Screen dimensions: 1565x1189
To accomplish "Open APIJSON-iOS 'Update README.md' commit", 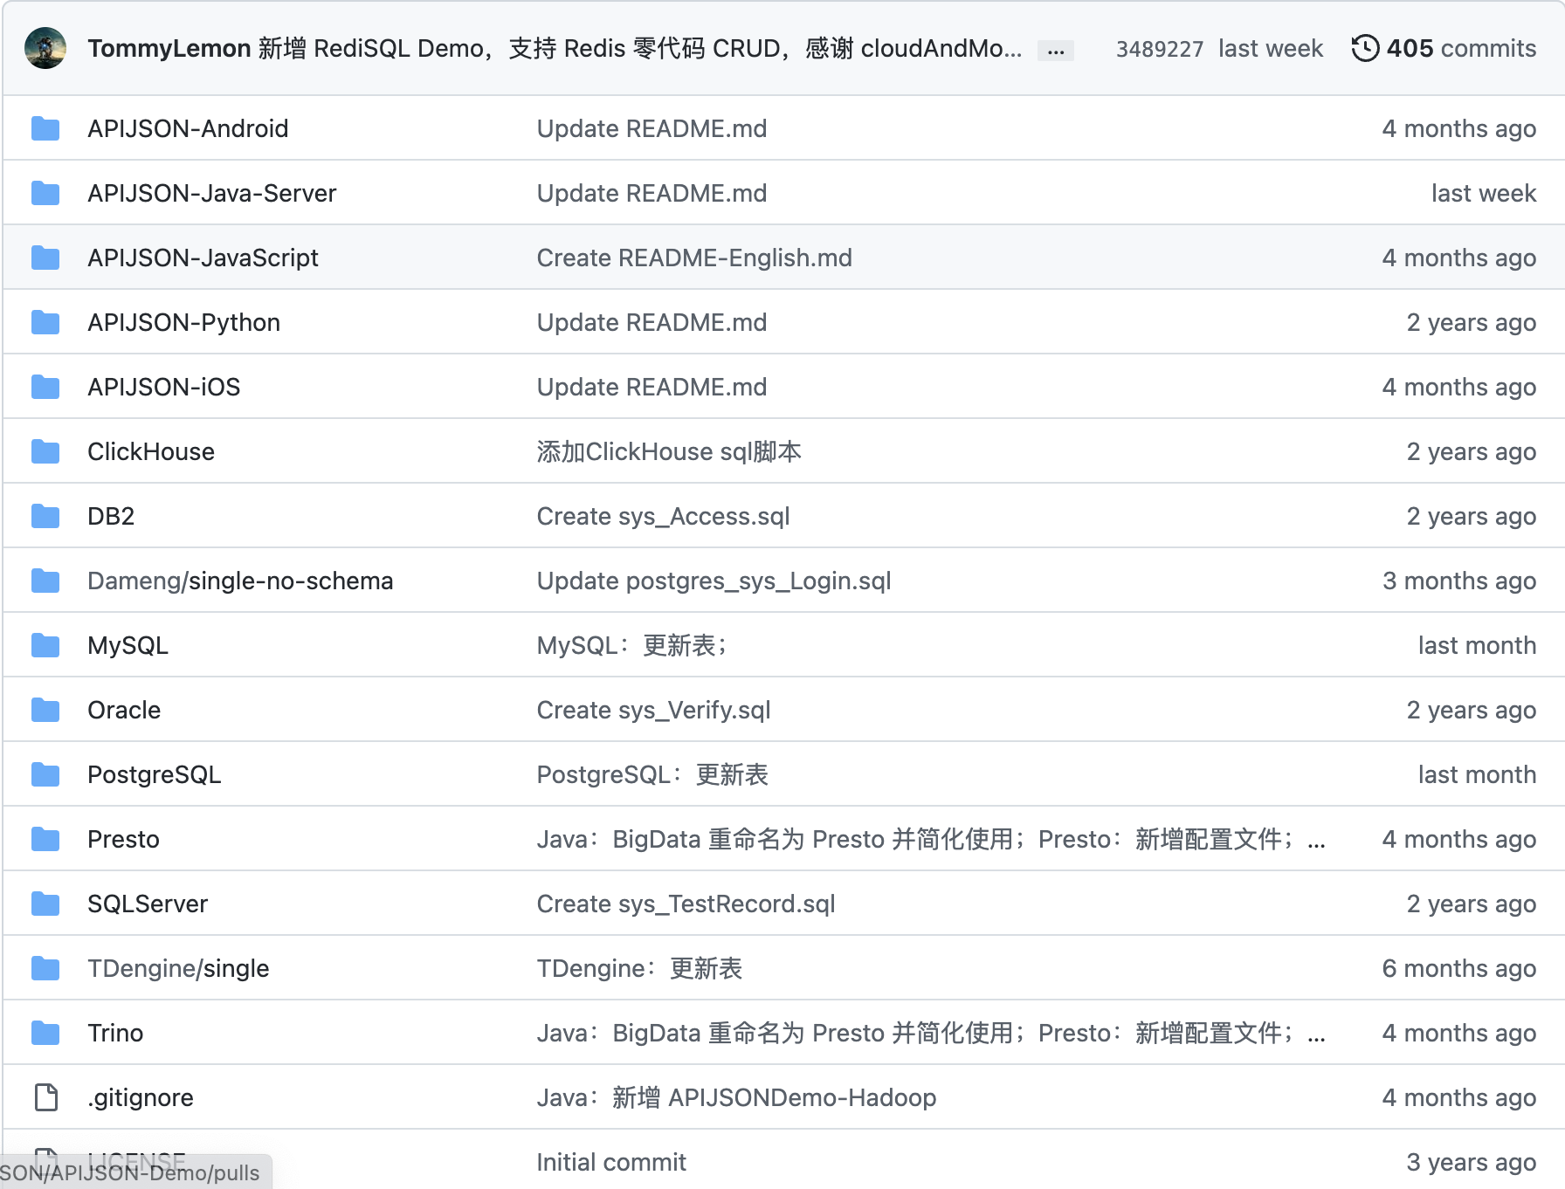I will pyautogui.click(x=652, y=387).
